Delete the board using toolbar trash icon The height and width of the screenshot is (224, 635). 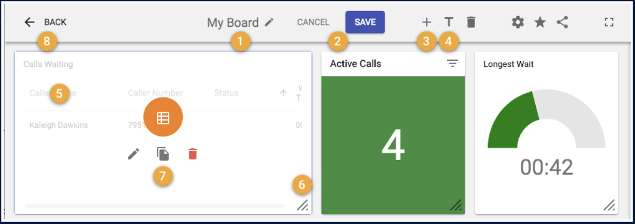[x=471, y=22]
